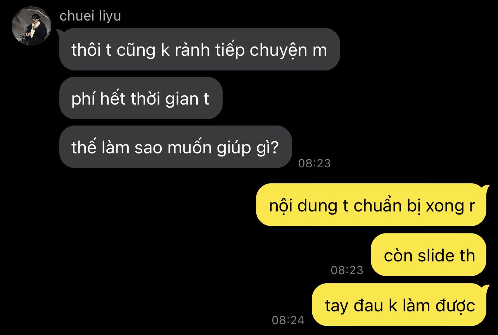The image size is (498, 335).
Task: Click the question mark ending "giúp gì?"
Action: tap(275, 148)
